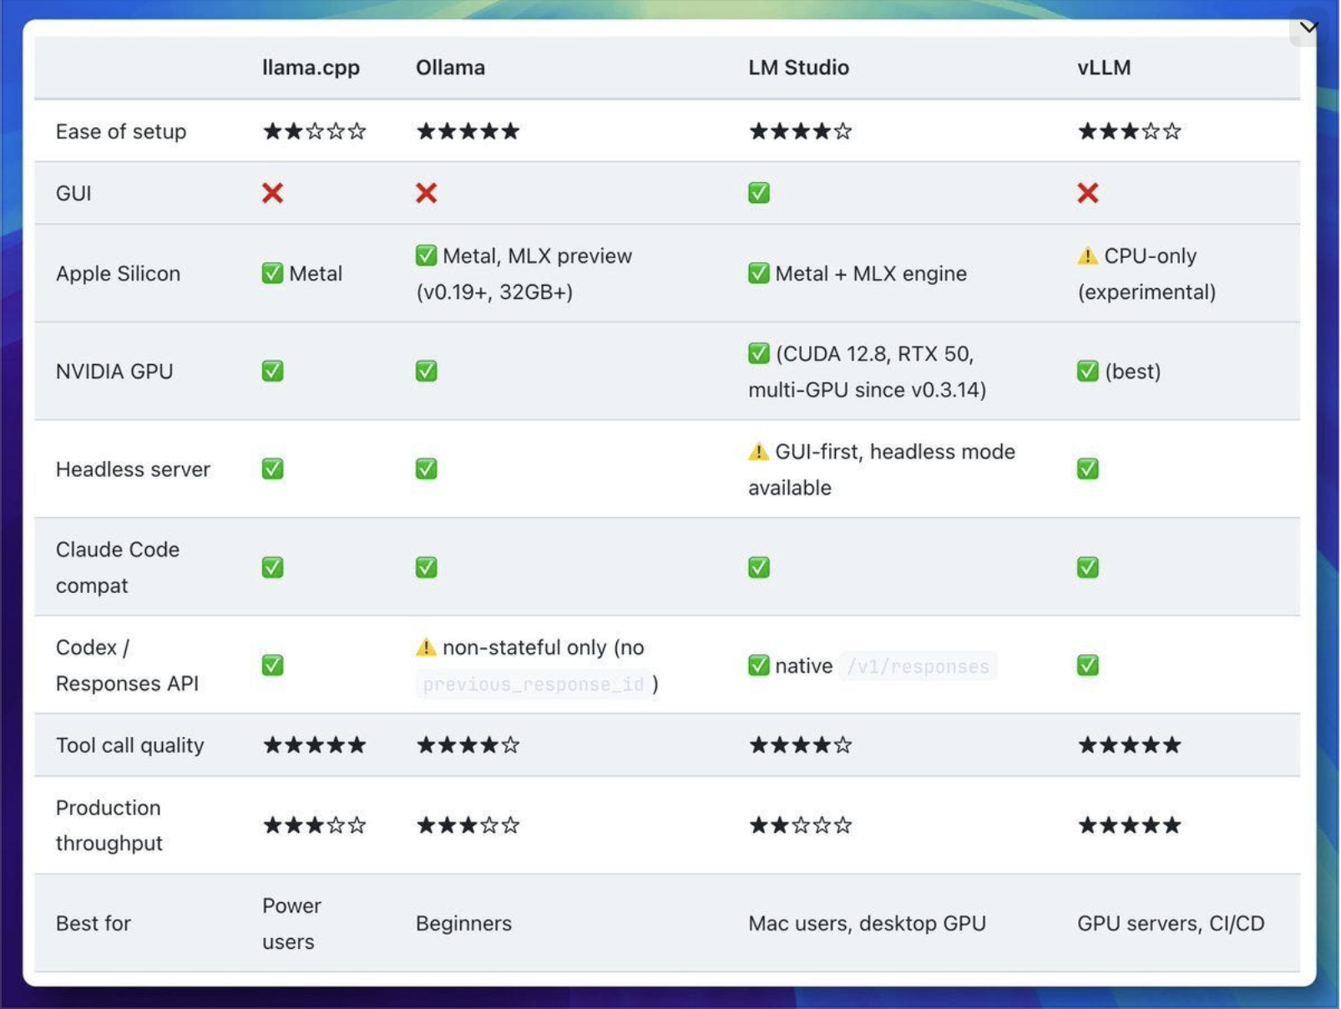The width and height of the screenshot is (1341, 1009).
Task: Click the vLLM column header
Action: 1104,68
